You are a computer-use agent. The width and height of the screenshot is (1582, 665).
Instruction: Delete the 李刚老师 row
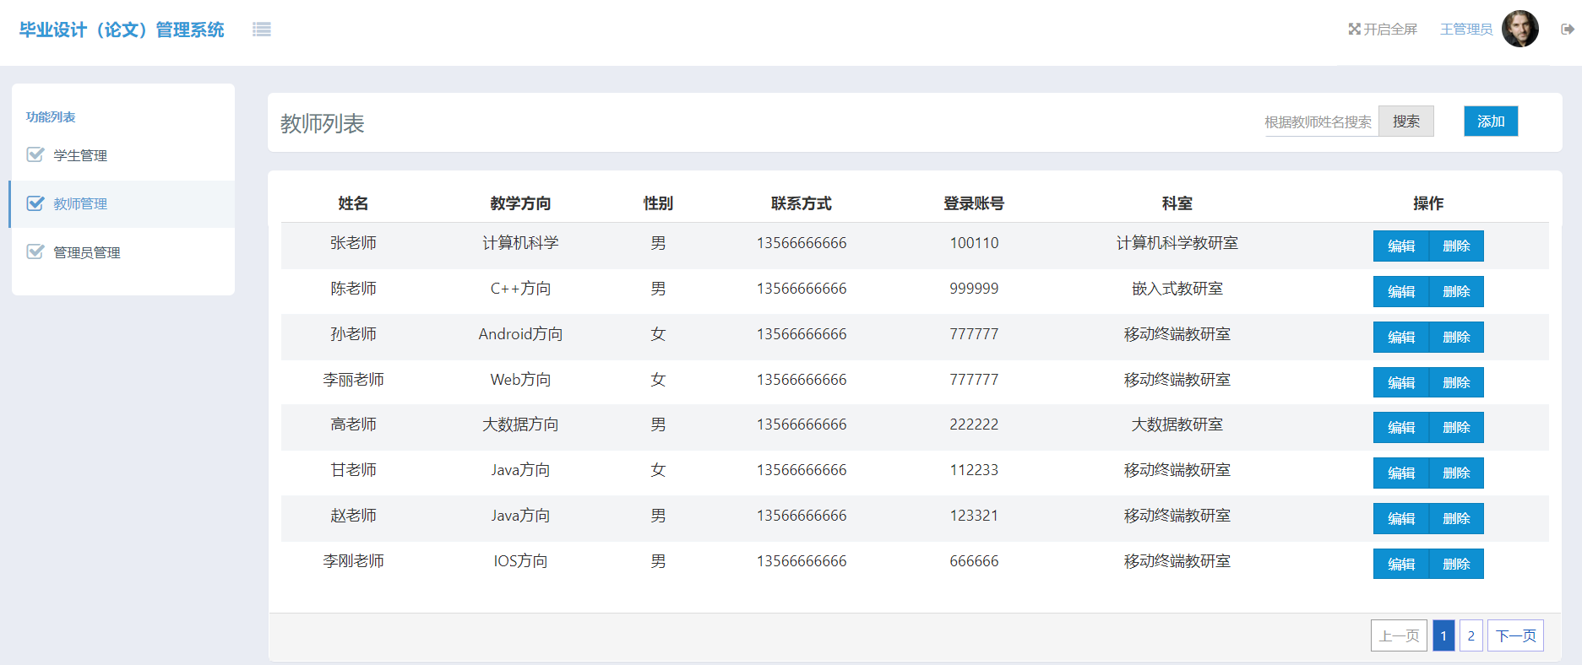click(x=1456, y=565)
